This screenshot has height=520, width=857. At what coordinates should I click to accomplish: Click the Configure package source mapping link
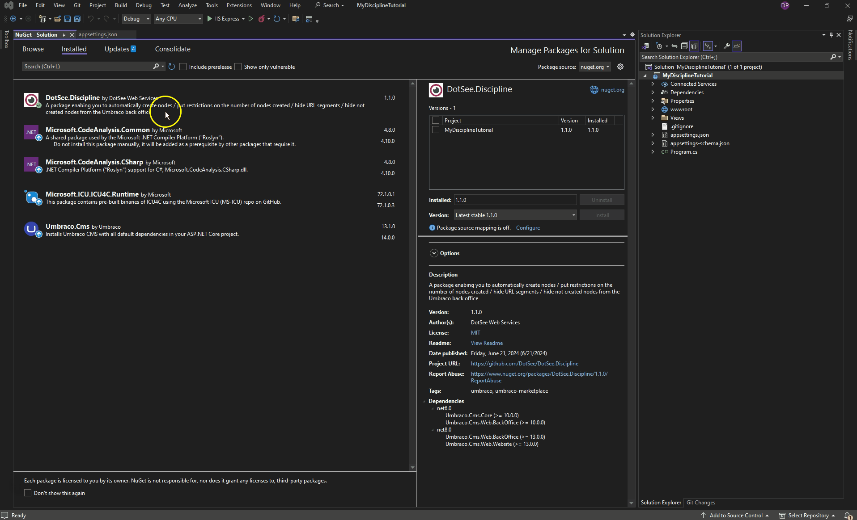point(528,228)
